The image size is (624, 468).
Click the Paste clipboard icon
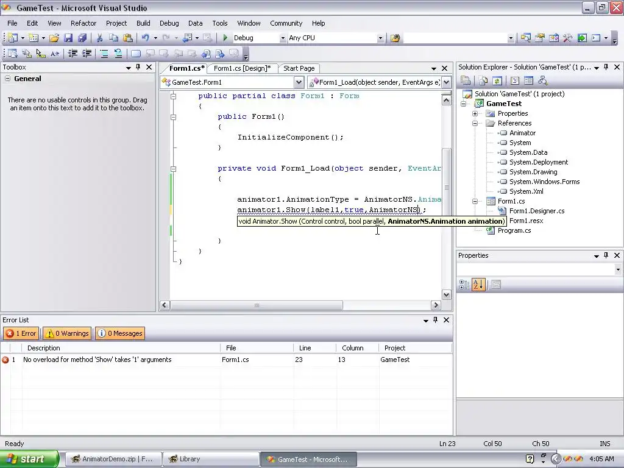coord(128,38)
